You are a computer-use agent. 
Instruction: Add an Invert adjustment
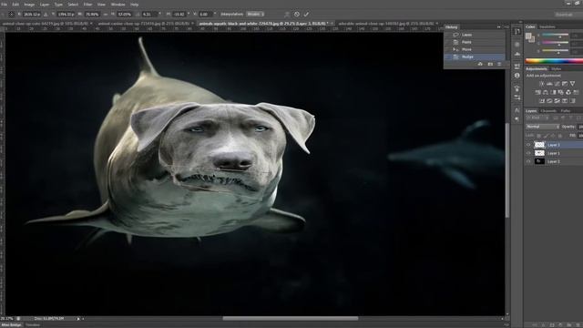pyautogui.click(x=542, y=101)
